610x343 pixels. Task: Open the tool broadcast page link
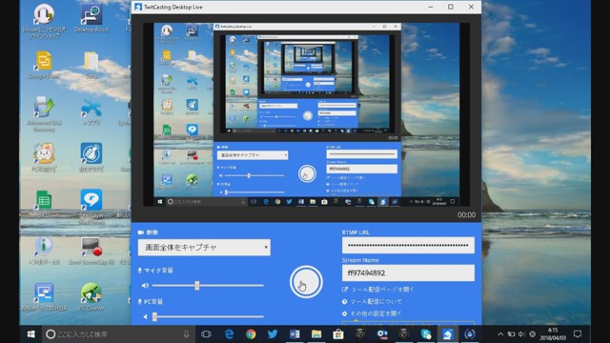[378, 290]
